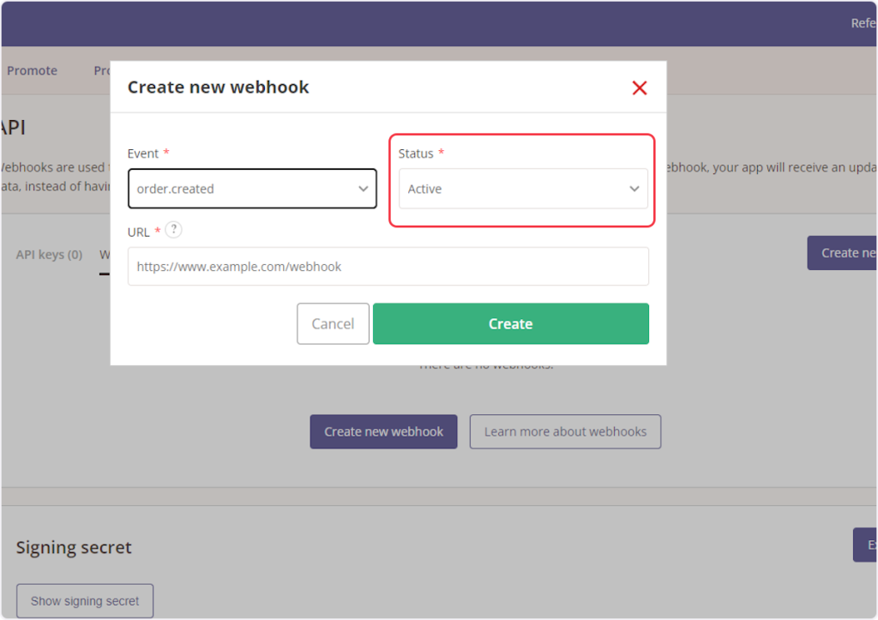Screen dimensions: 878x620
Task: Click the URL help question mark icon
Action: pos(174,230)
